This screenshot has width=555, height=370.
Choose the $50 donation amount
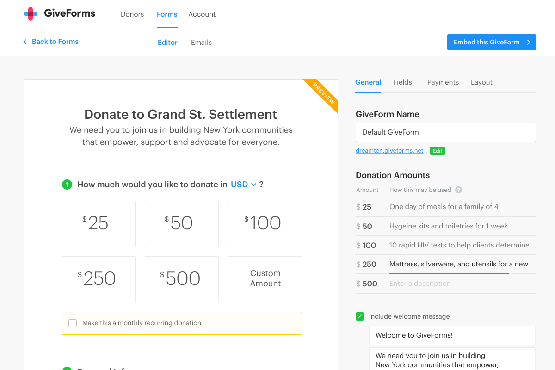pos(182,224)
